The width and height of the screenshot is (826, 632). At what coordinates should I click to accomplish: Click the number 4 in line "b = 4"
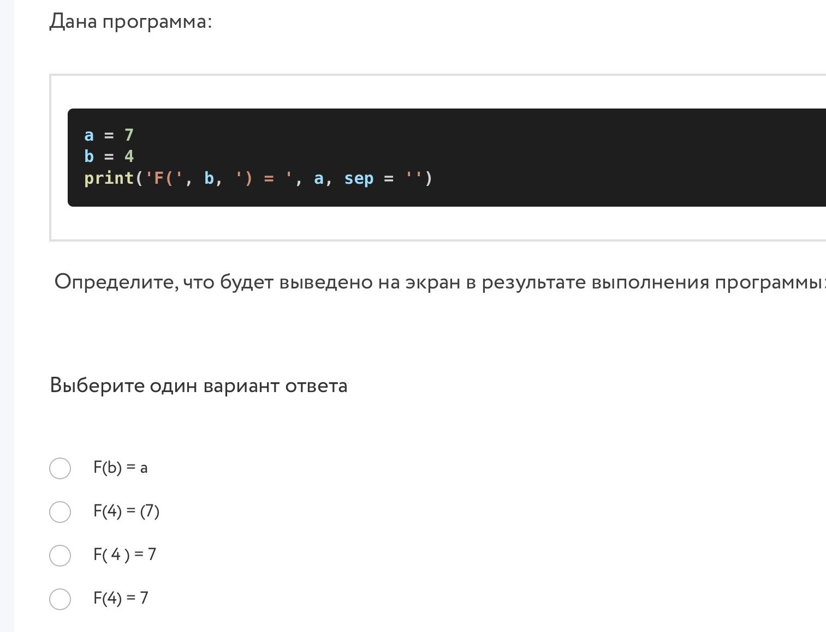tap(129, 157)
